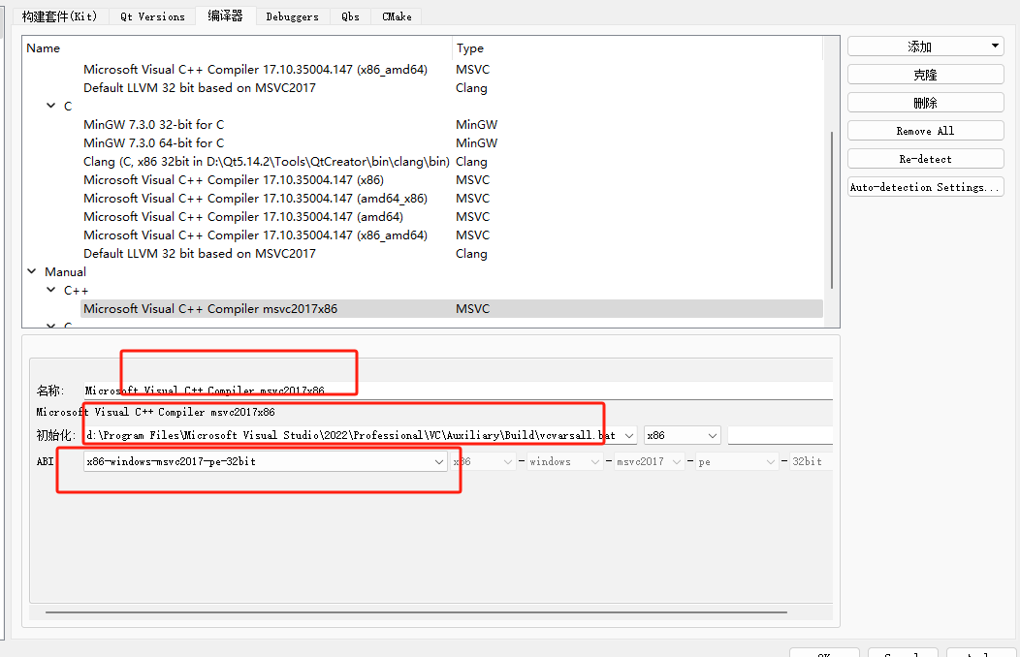
Task: Click the Re-detect button
Action: pyautogui.click(x=925, y=159)
